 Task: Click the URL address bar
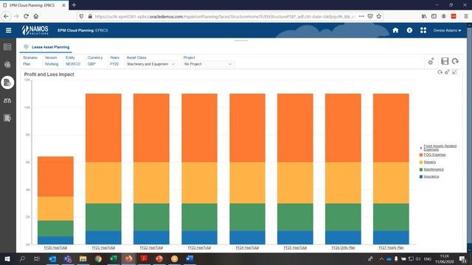point(224,16)
